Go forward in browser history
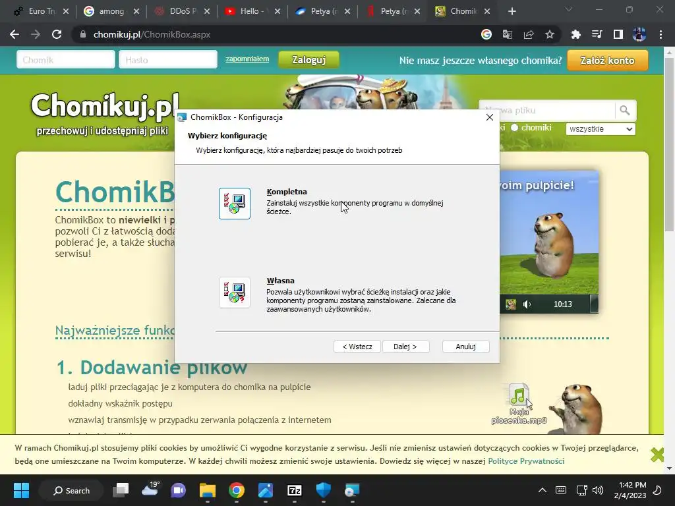675x506 pixels. 36,34
